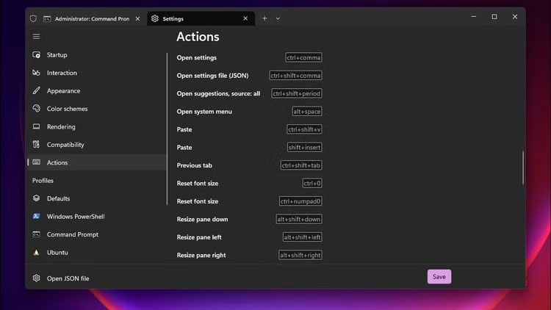The height and width of the screenshot is (310, 551).
Task: Save the settings changes
Action: click(439, 277)
